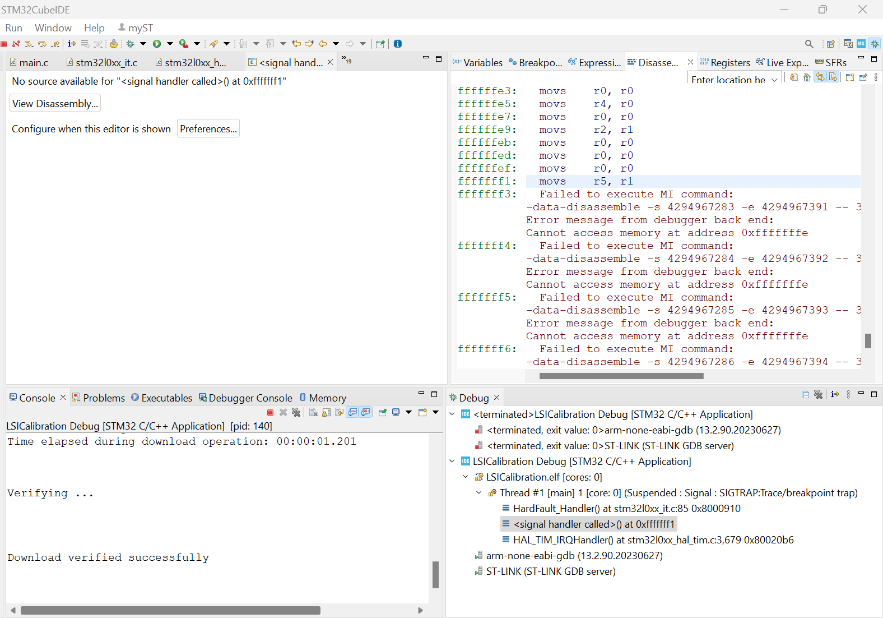
Task: Click the green Resume/Run button
Action: pyautogui.click(x=157, y=44)
